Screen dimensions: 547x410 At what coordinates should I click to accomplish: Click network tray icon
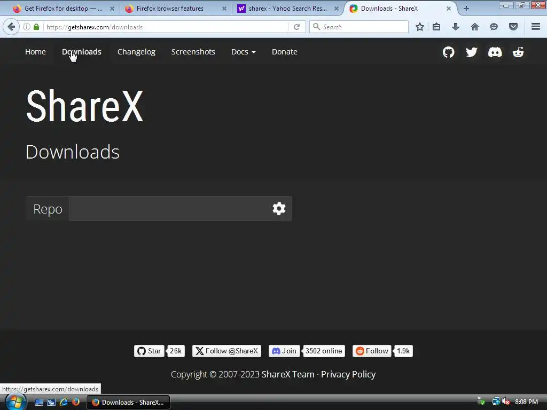(x=496, y=401)
